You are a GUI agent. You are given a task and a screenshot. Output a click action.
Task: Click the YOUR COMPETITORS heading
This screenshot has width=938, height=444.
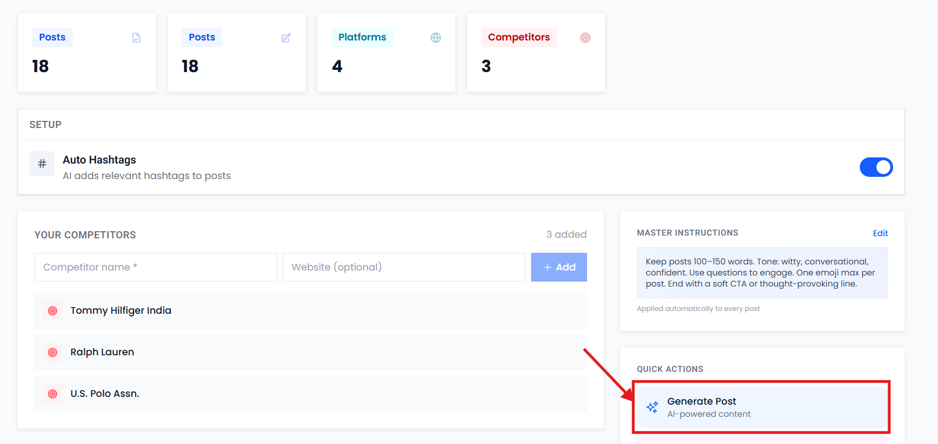point(85,235)
